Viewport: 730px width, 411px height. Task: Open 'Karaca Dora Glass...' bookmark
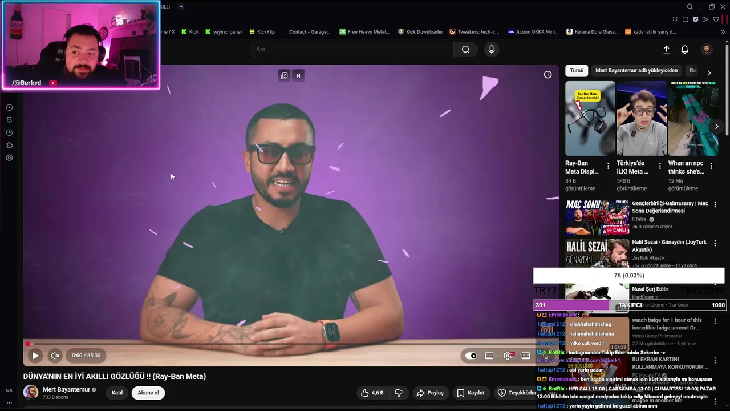pyautogui.click(x=593, y=32)
